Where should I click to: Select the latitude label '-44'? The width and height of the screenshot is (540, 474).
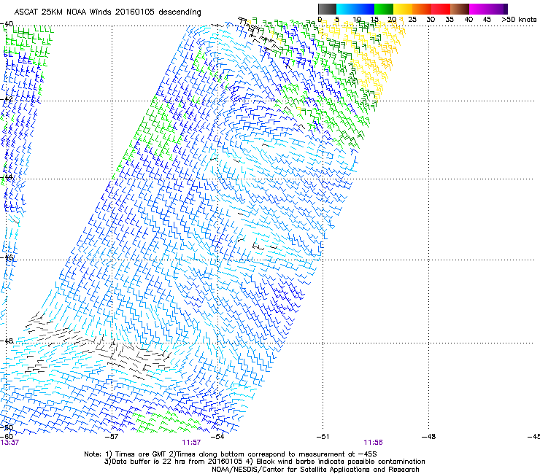7,177
